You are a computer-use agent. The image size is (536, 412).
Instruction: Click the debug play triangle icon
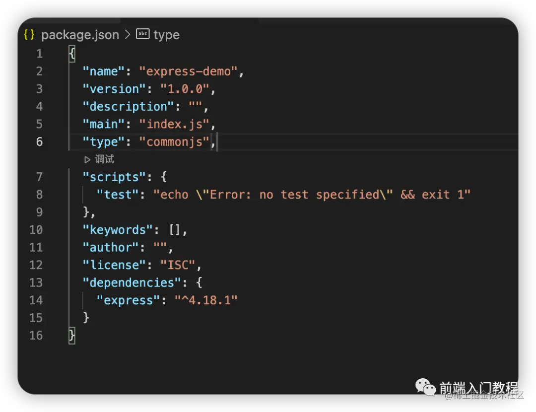pyautogui.click(x=87, y=159)
